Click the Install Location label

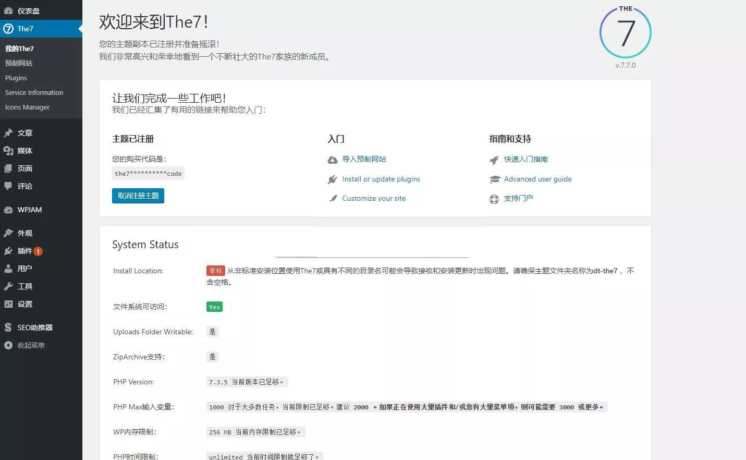pyautogui.click(x=138, y=271)
